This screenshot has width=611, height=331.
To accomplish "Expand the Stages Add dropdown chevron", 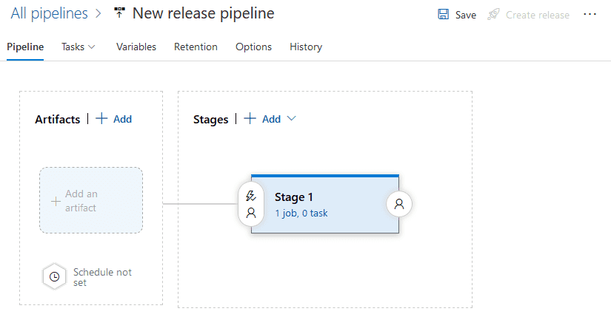I will click(x=291, y=119).
